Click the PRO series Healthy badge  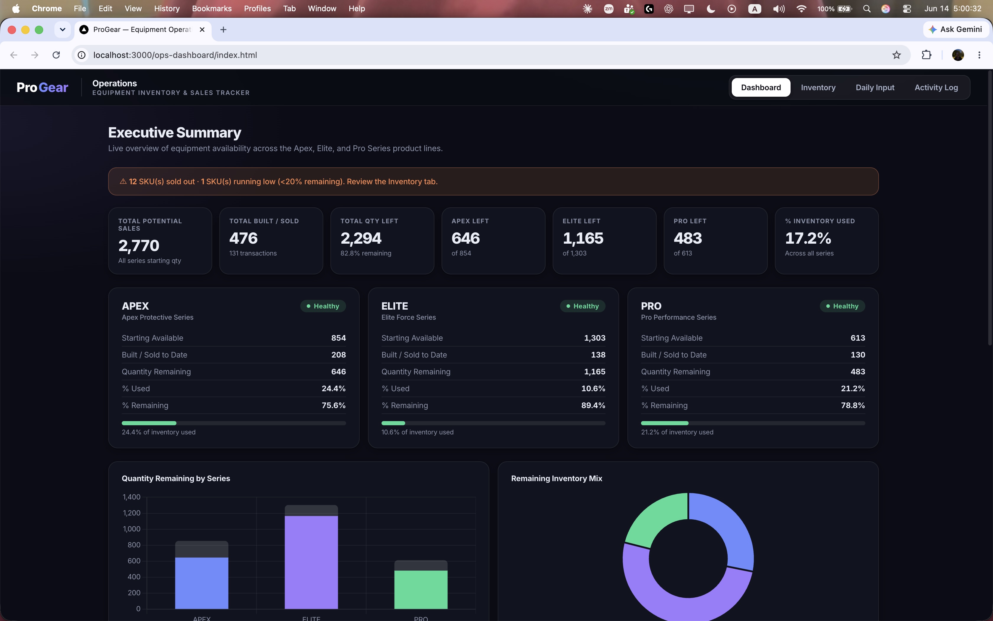pyautogui.click(x=842, y=306)
